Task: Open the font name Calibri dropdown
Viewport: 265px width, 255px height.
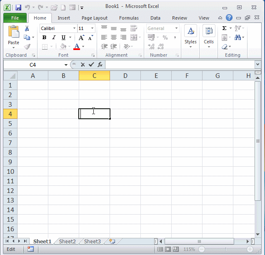Action: 74,28
